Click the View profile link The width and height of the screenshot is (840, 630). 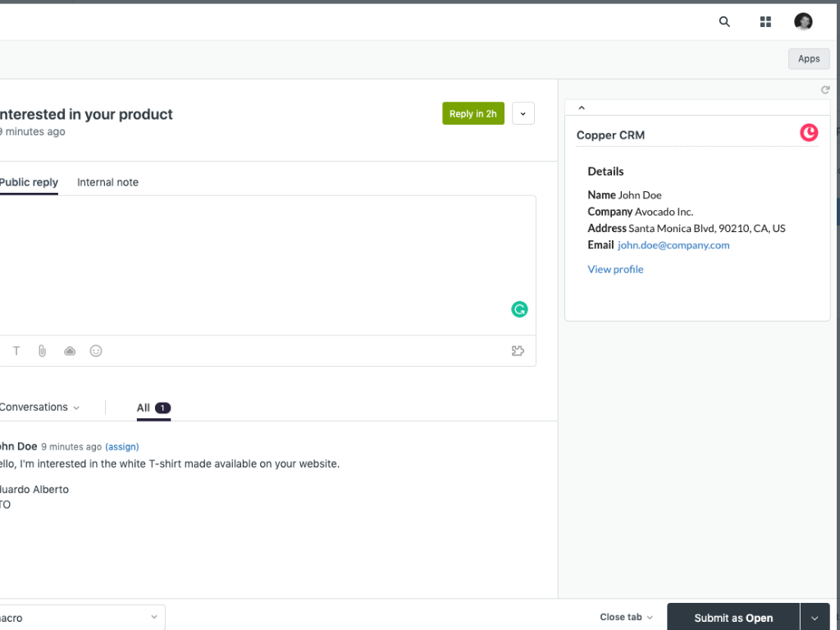(615, 269)
